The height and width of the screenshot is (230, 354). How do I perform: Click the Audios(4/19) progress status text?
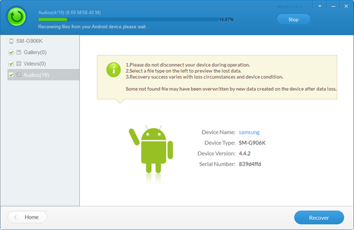coord(69,12)
